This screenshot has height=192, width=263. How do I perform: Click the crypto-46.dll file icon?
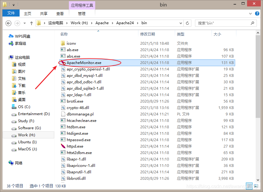[63, 108]
